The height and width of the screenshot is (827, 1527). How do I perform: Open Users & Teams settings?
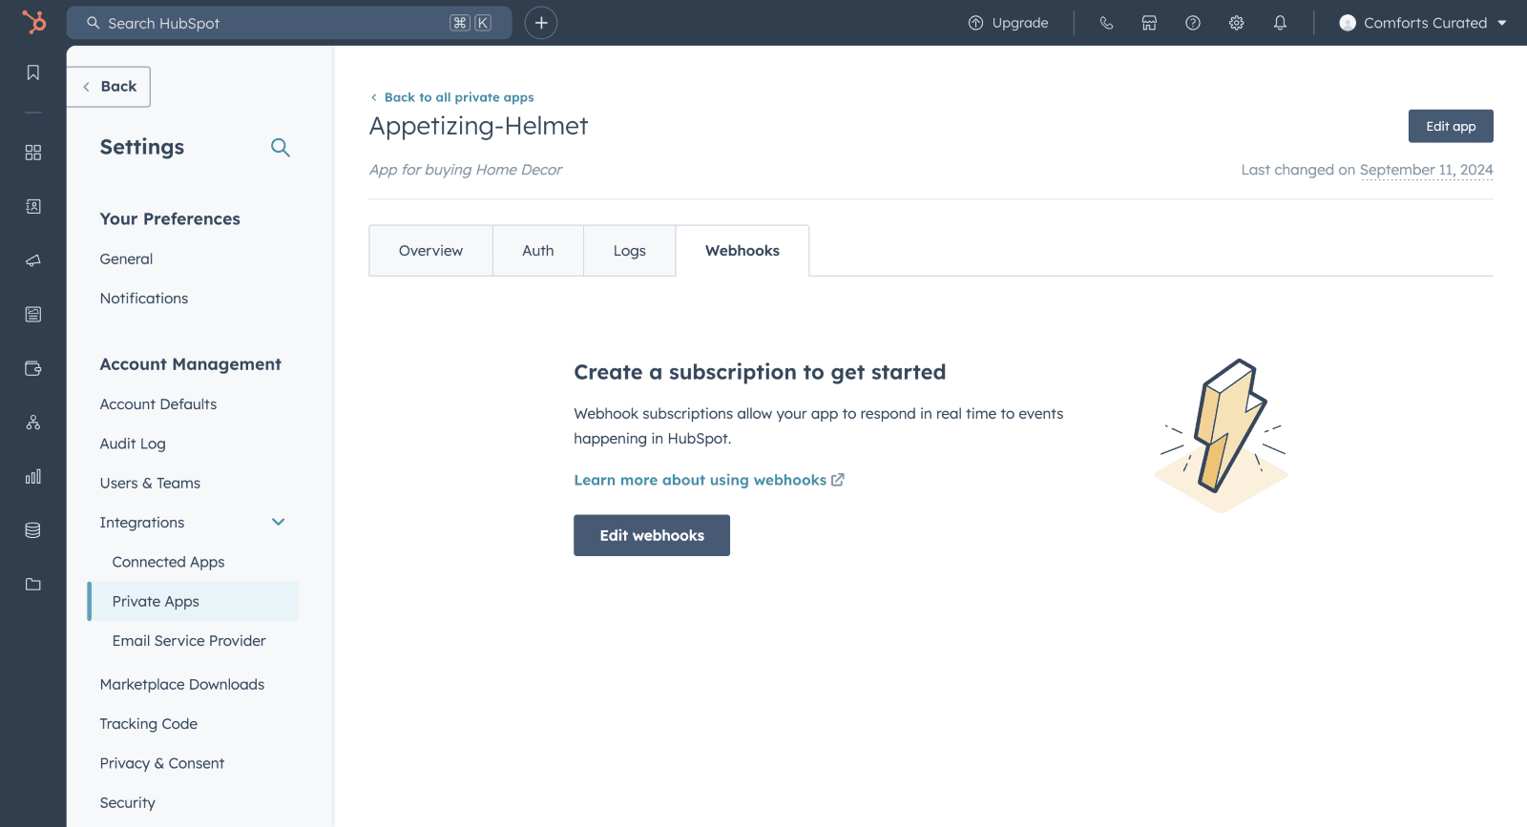click(x=150, y=484)
